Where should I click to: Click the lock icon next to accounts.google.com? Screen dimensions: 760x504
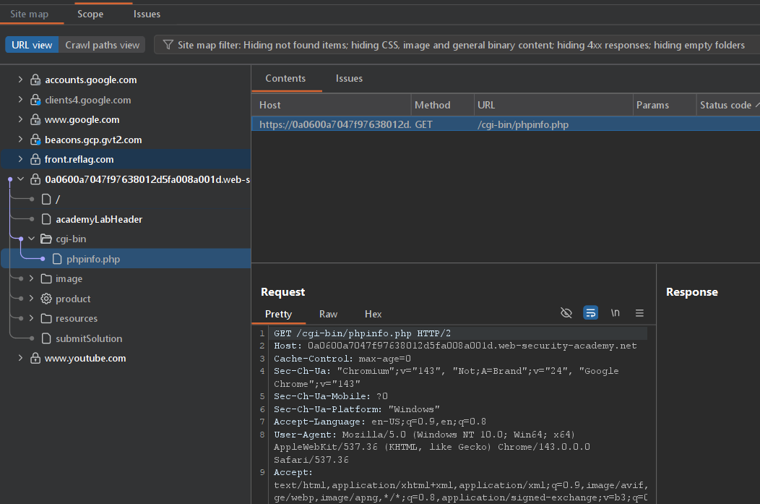(35, 80)
